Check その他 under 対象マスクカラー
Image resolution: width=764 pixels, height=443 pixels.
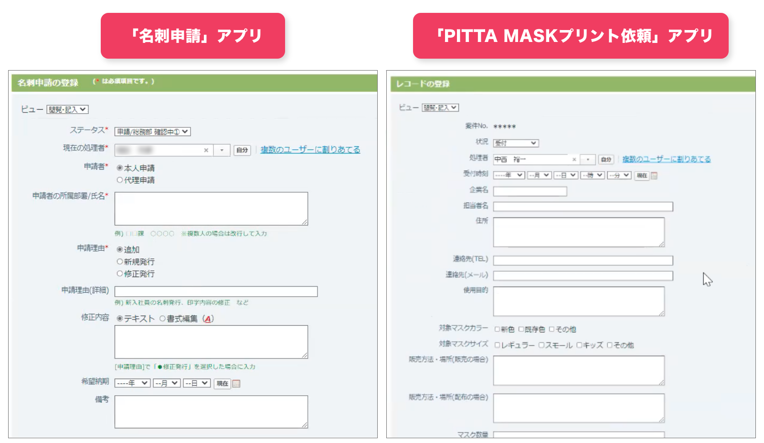coord(552,330)
